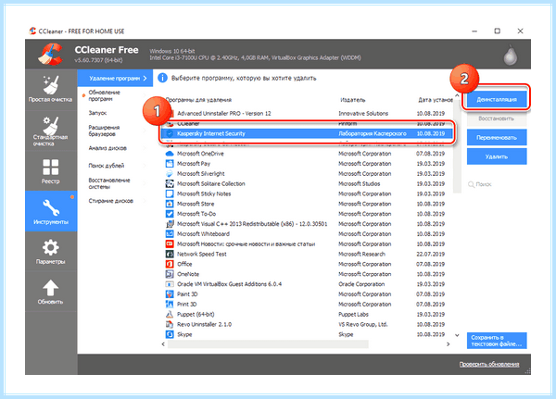
Task: Click Microsoft Studios publisher cell
Action: pyautogui.click(x=359, y=183)
